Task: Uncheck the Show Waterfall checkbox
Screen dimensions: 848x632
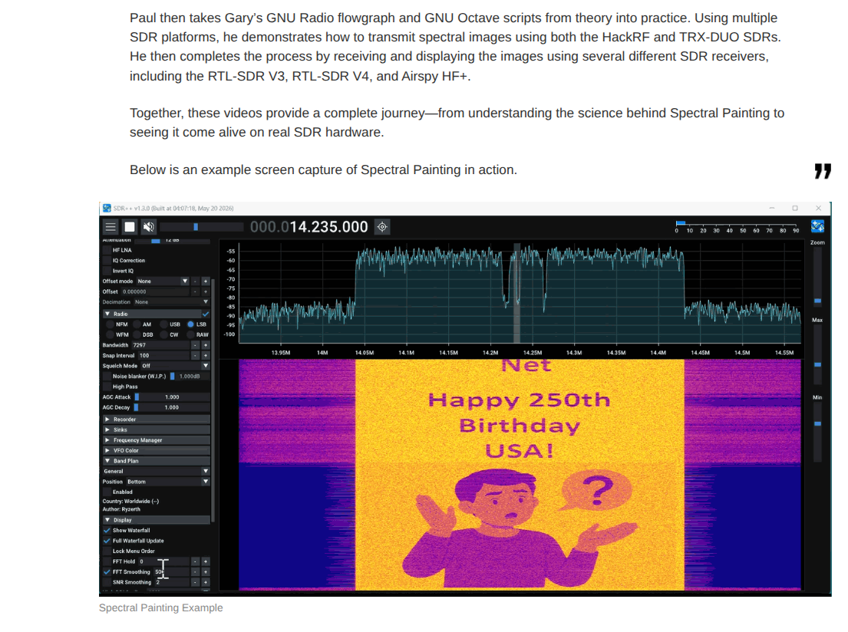Action: tap(107, 530)
